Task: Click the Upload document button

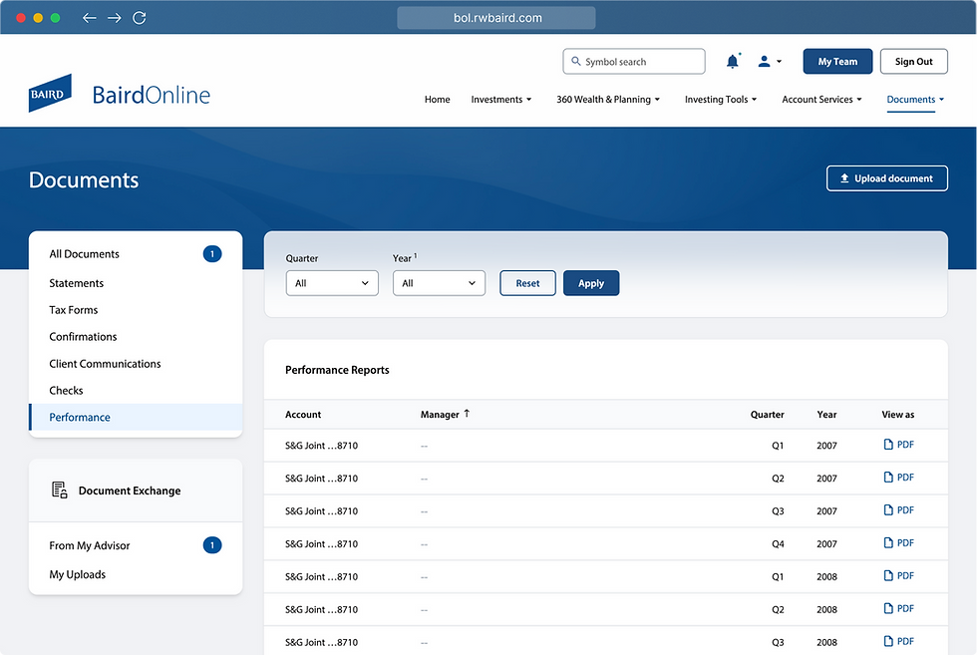Action: pyautogui.click(x=886, y=178)
